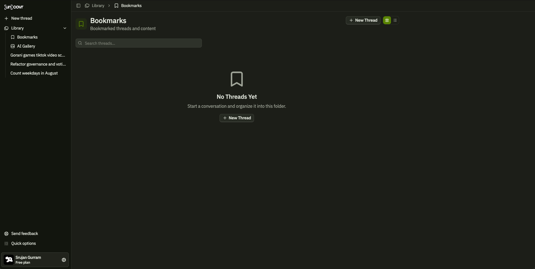535x269 pixels.
Task: Open Bookmarks in the sidebar
Action: pos(27,37)
